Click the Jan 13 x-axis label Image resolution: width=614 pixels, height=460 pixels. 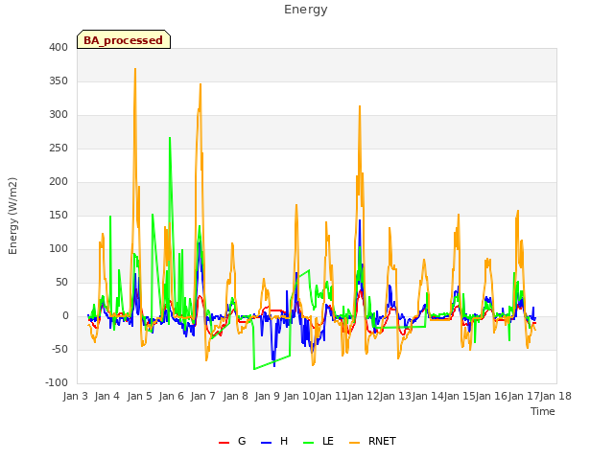click(395, 396)
